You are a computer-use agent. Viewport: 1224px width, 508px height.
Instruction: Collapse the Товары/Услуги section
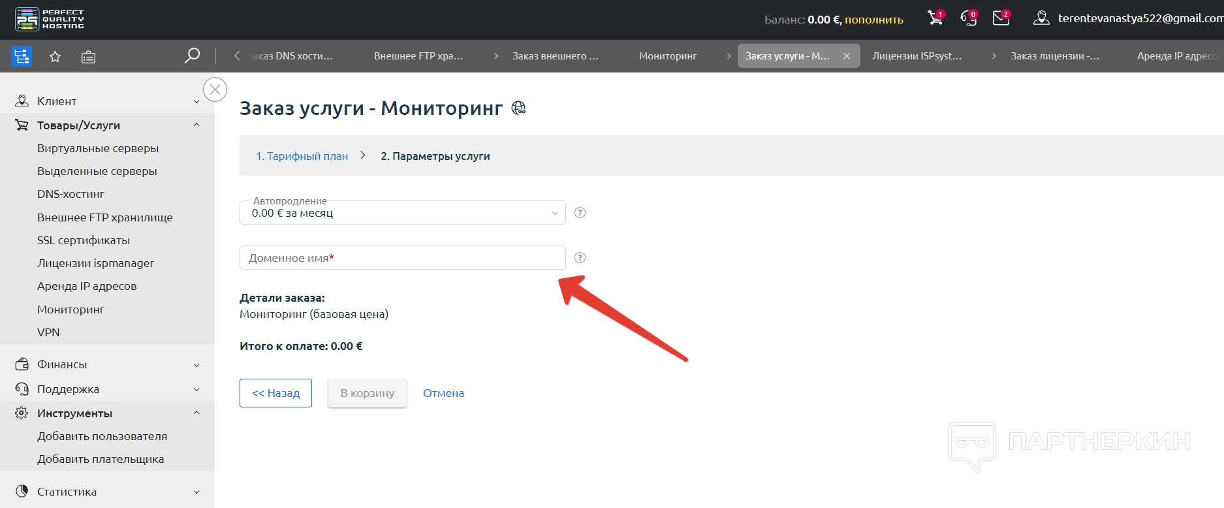(196, 125)
